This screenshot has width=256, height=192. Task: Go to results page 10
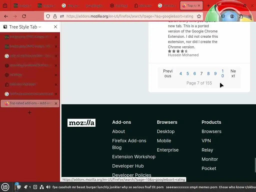pyautogui.click(x=222, y=73)
